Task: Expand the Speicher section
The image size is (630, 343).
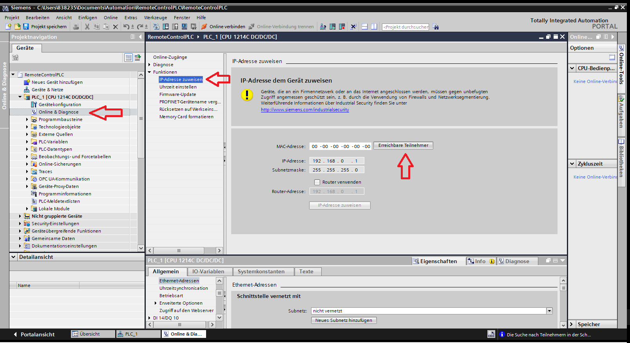Action: (x=572, y=324)
